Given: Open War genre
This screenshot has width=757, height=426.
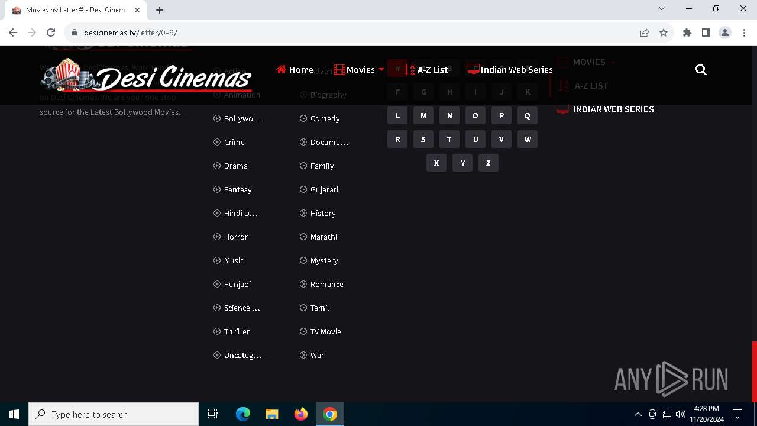Looking at the screenshot, I should click(312, 355).
